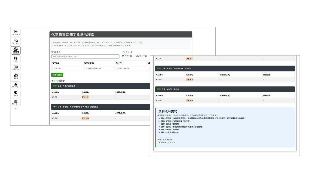The width and height of the screenshot is (310, 183).
Task: Open the shield admin icon
Action: (x=16, y=93)
